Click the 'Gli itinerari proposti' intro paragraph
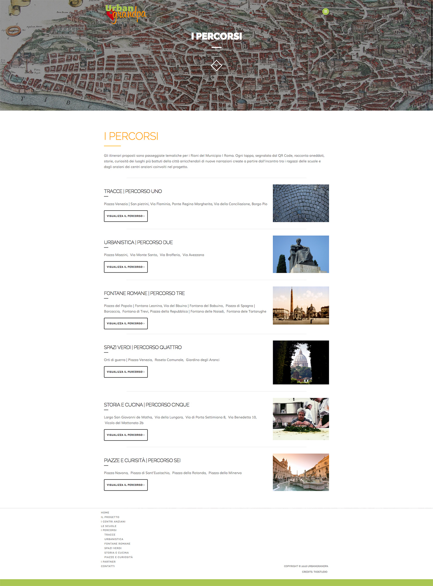 point(214,161)
